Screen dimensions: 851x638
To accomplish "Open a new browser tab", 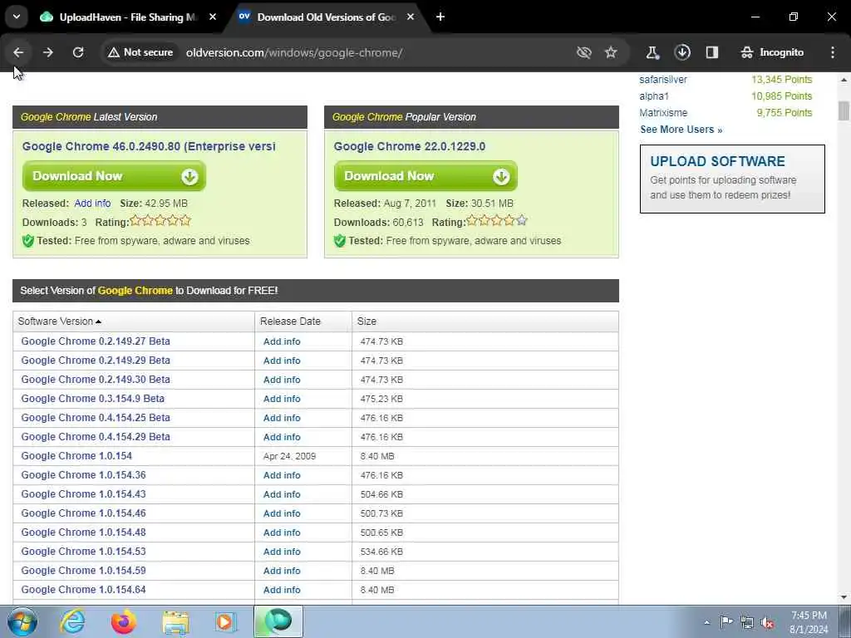I will (440, 17).
